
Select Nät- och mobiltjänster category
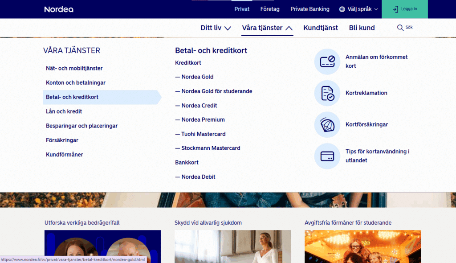click(x=74, y=68)
